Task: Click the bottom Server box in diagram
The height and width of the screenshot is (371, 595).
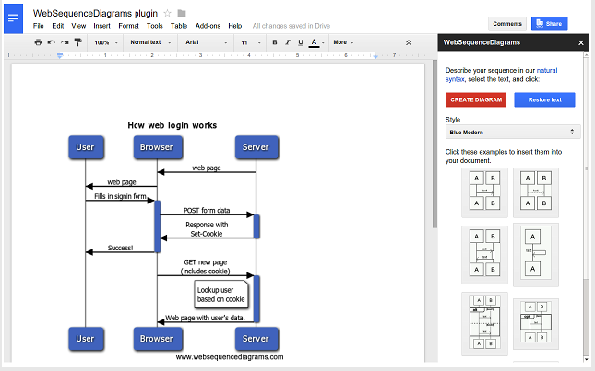Action: [256, 339]
